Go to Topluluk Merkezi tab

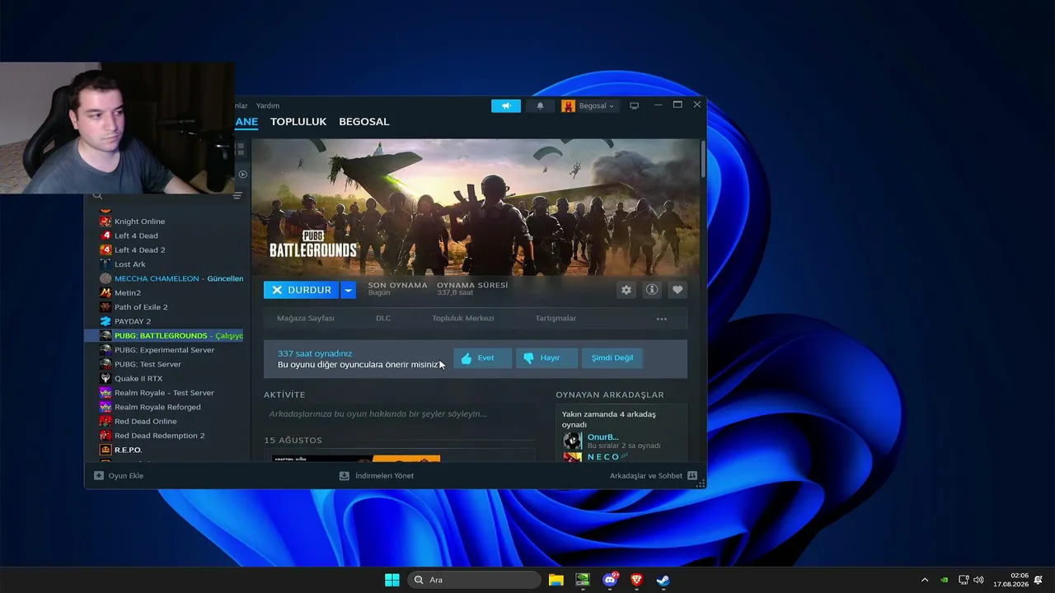coord(463,318)
